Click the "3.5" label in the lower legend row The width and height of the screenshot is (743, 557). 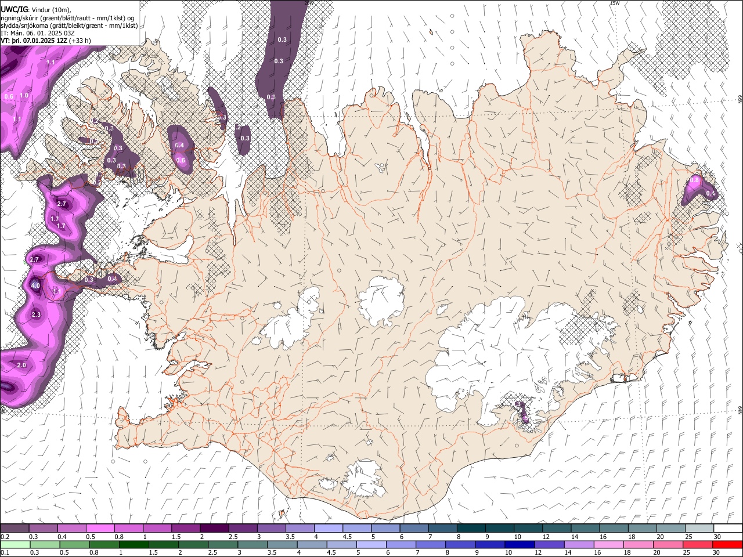click(x=272, y=553)
